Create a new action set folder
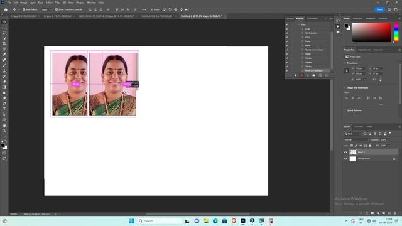This screenshot has height=226, width=402. (x=314, y=75)
